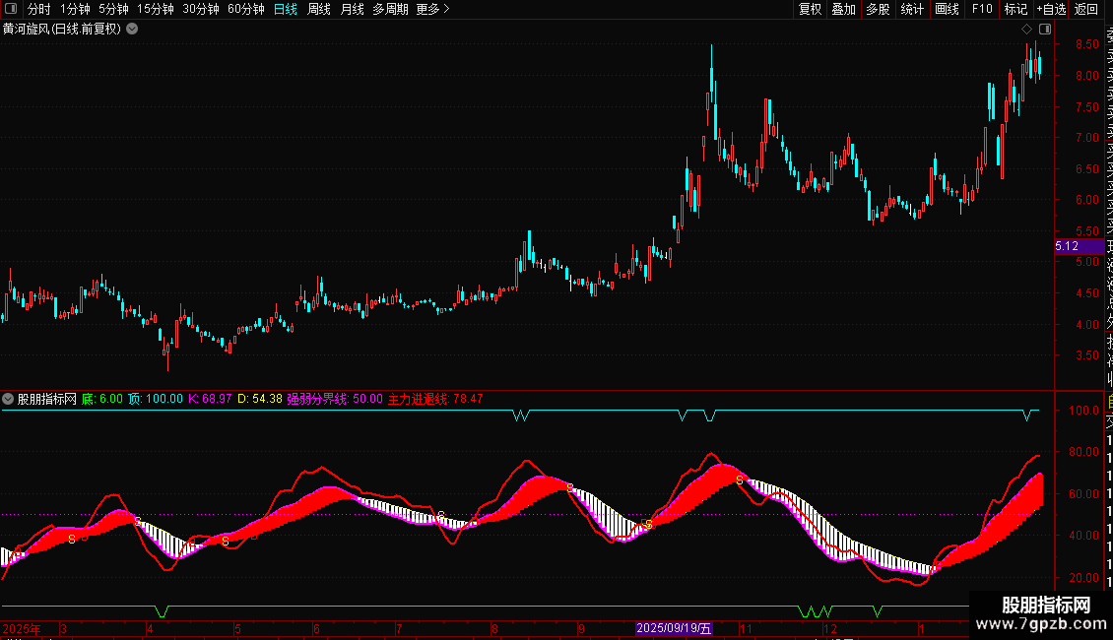Toggle the right side panel icon

point(1045,30)
